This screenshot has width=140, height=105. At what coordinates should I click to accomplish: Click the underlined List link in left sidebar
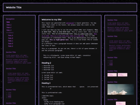click(x=10, y=96)
